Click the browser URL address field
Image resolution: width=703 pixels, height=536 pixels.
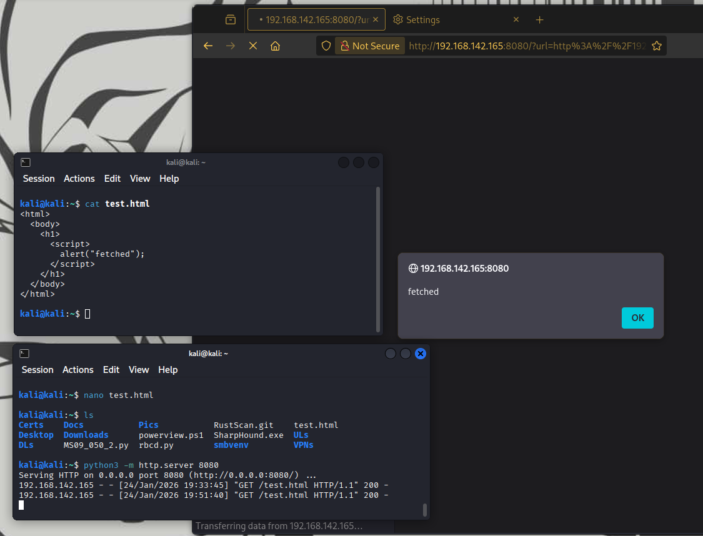pos(525,46)
